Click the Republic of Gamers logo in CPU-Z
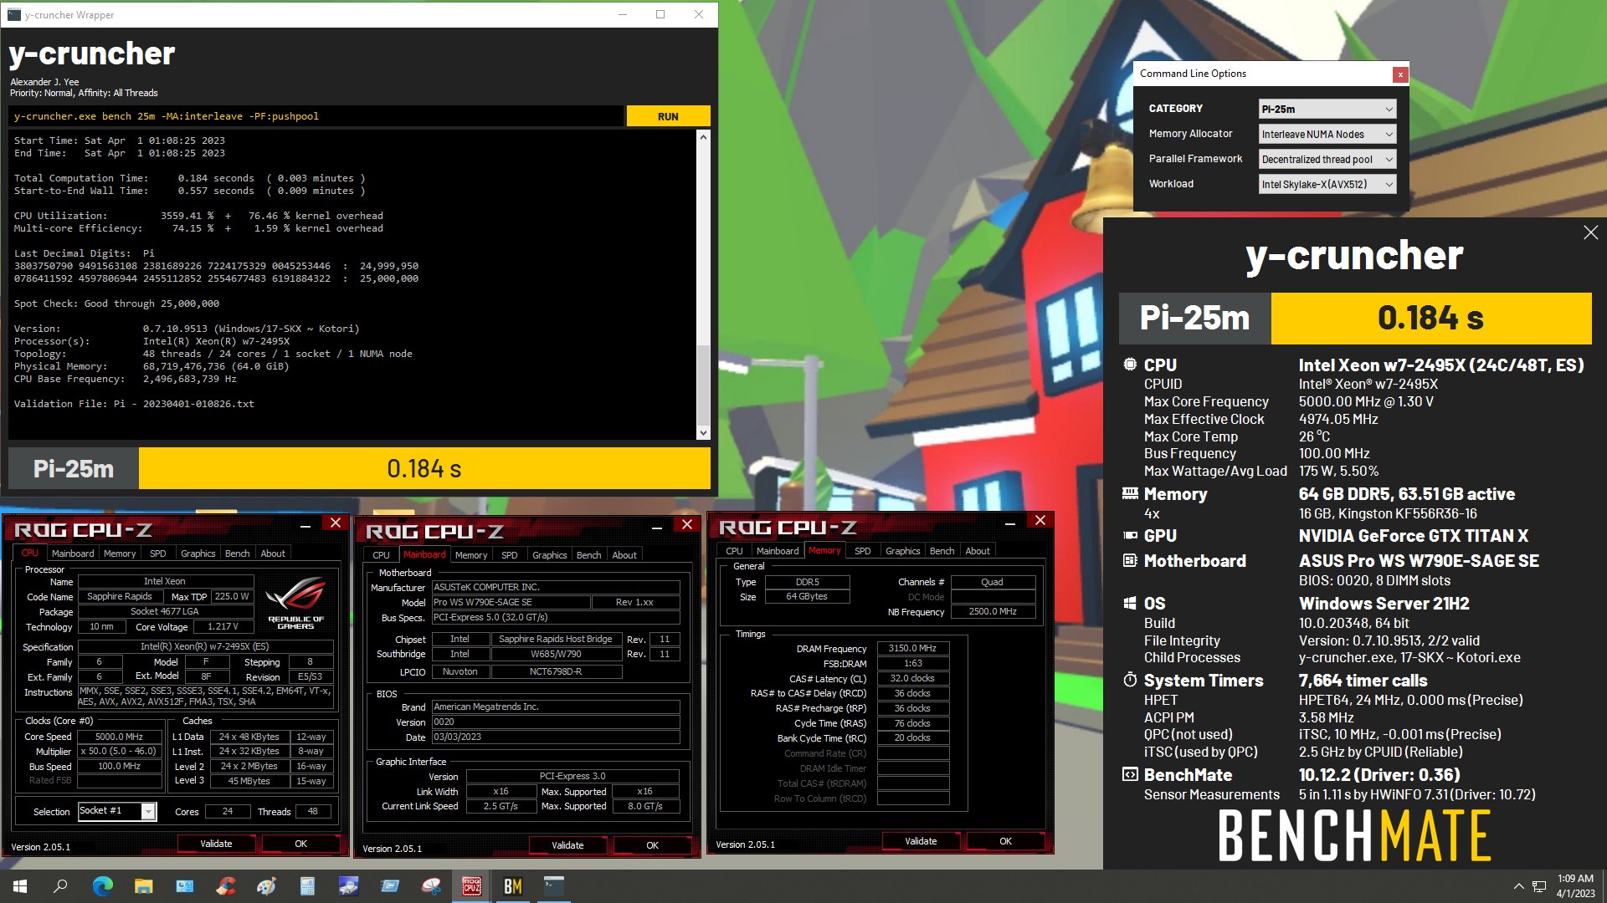This screenshot has height=903, width=1607. [x=295, y=603]
